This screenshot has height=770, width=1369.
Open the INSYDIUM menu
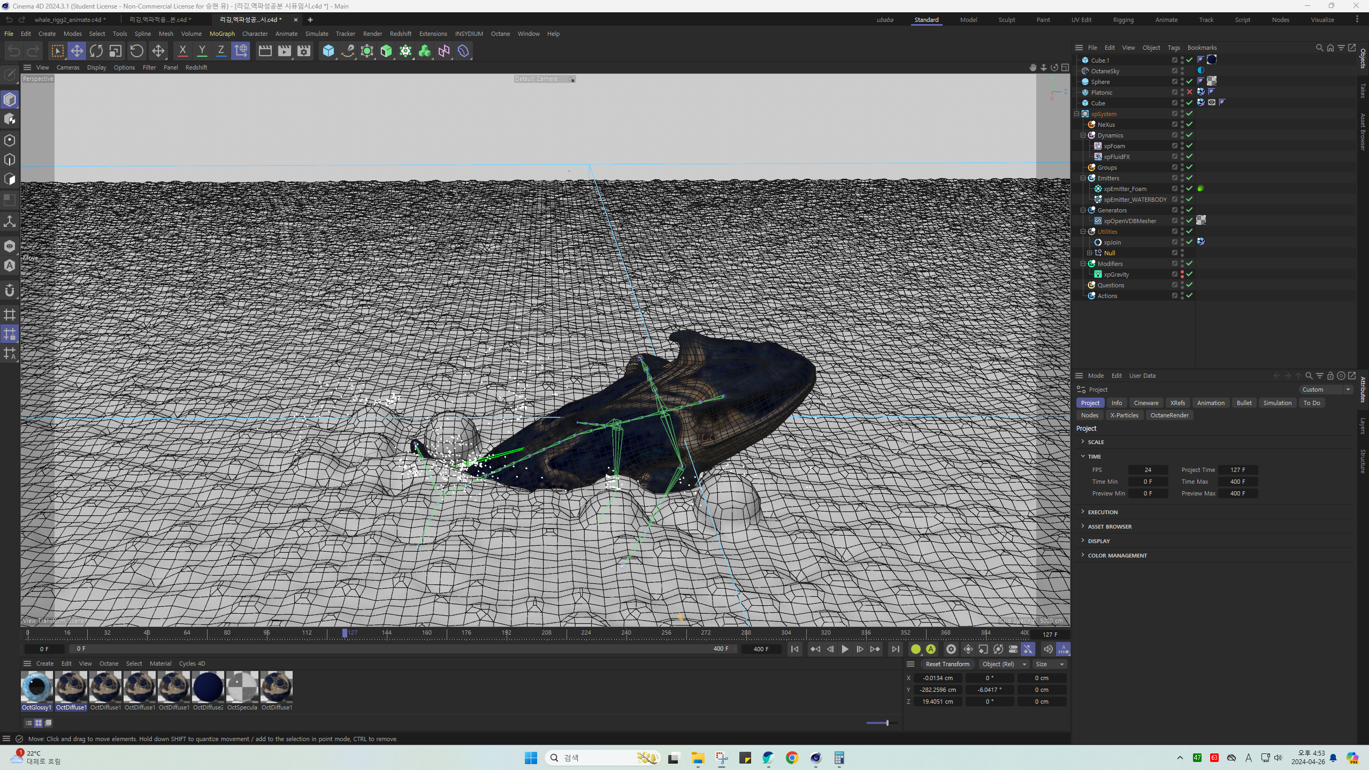click(x=469, y=34)
